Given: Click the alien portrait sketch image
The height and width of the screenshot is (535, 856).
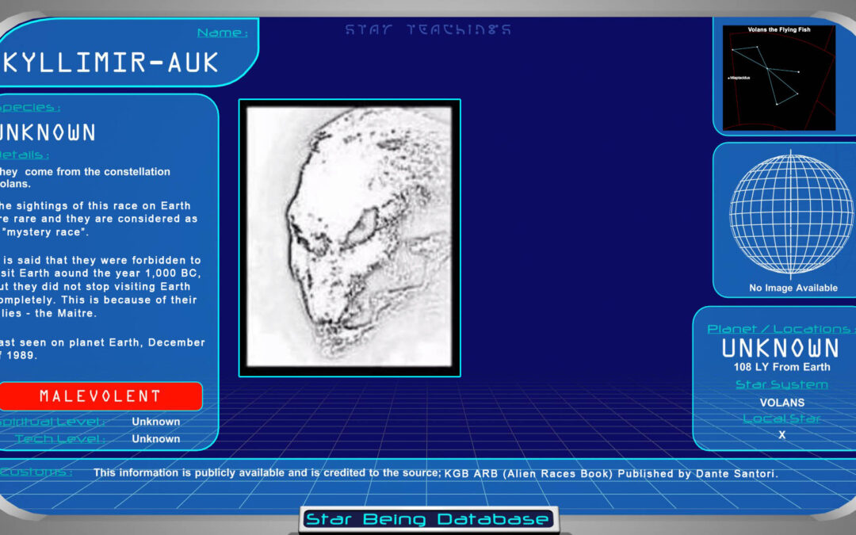Looking at the screenshot, I should click(x=350, y=238).
